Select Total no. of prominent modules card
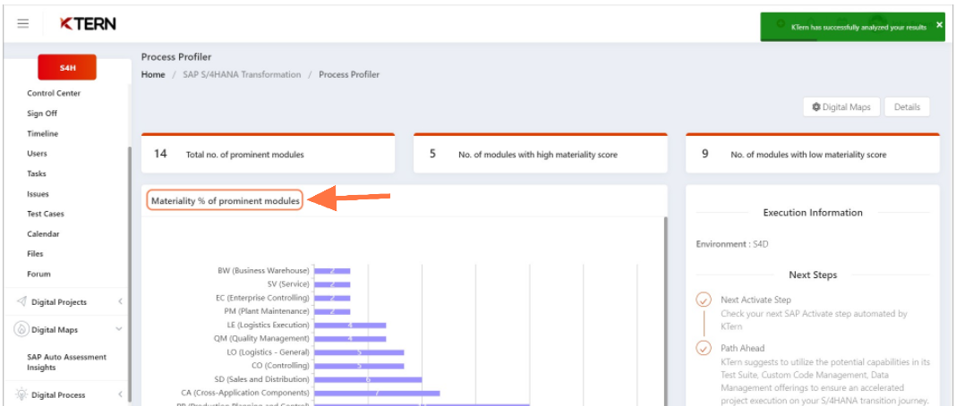This screenshot has height=406, width=956. tap(269, 154)
